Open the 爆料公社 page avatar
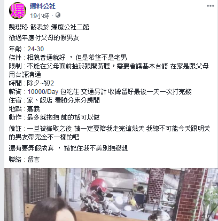This screenshot has height=221, width=218. pyautogui.click(x=18, y=11)
